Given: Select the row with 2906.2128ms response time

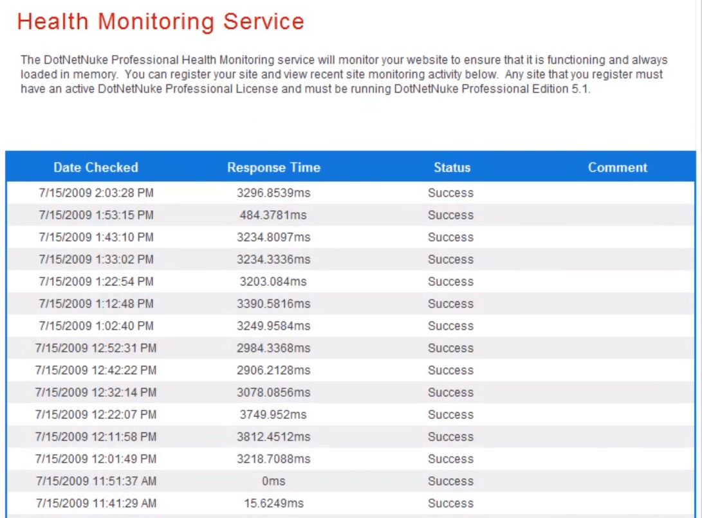Looking at the screenshot, I should coord(273,370).
